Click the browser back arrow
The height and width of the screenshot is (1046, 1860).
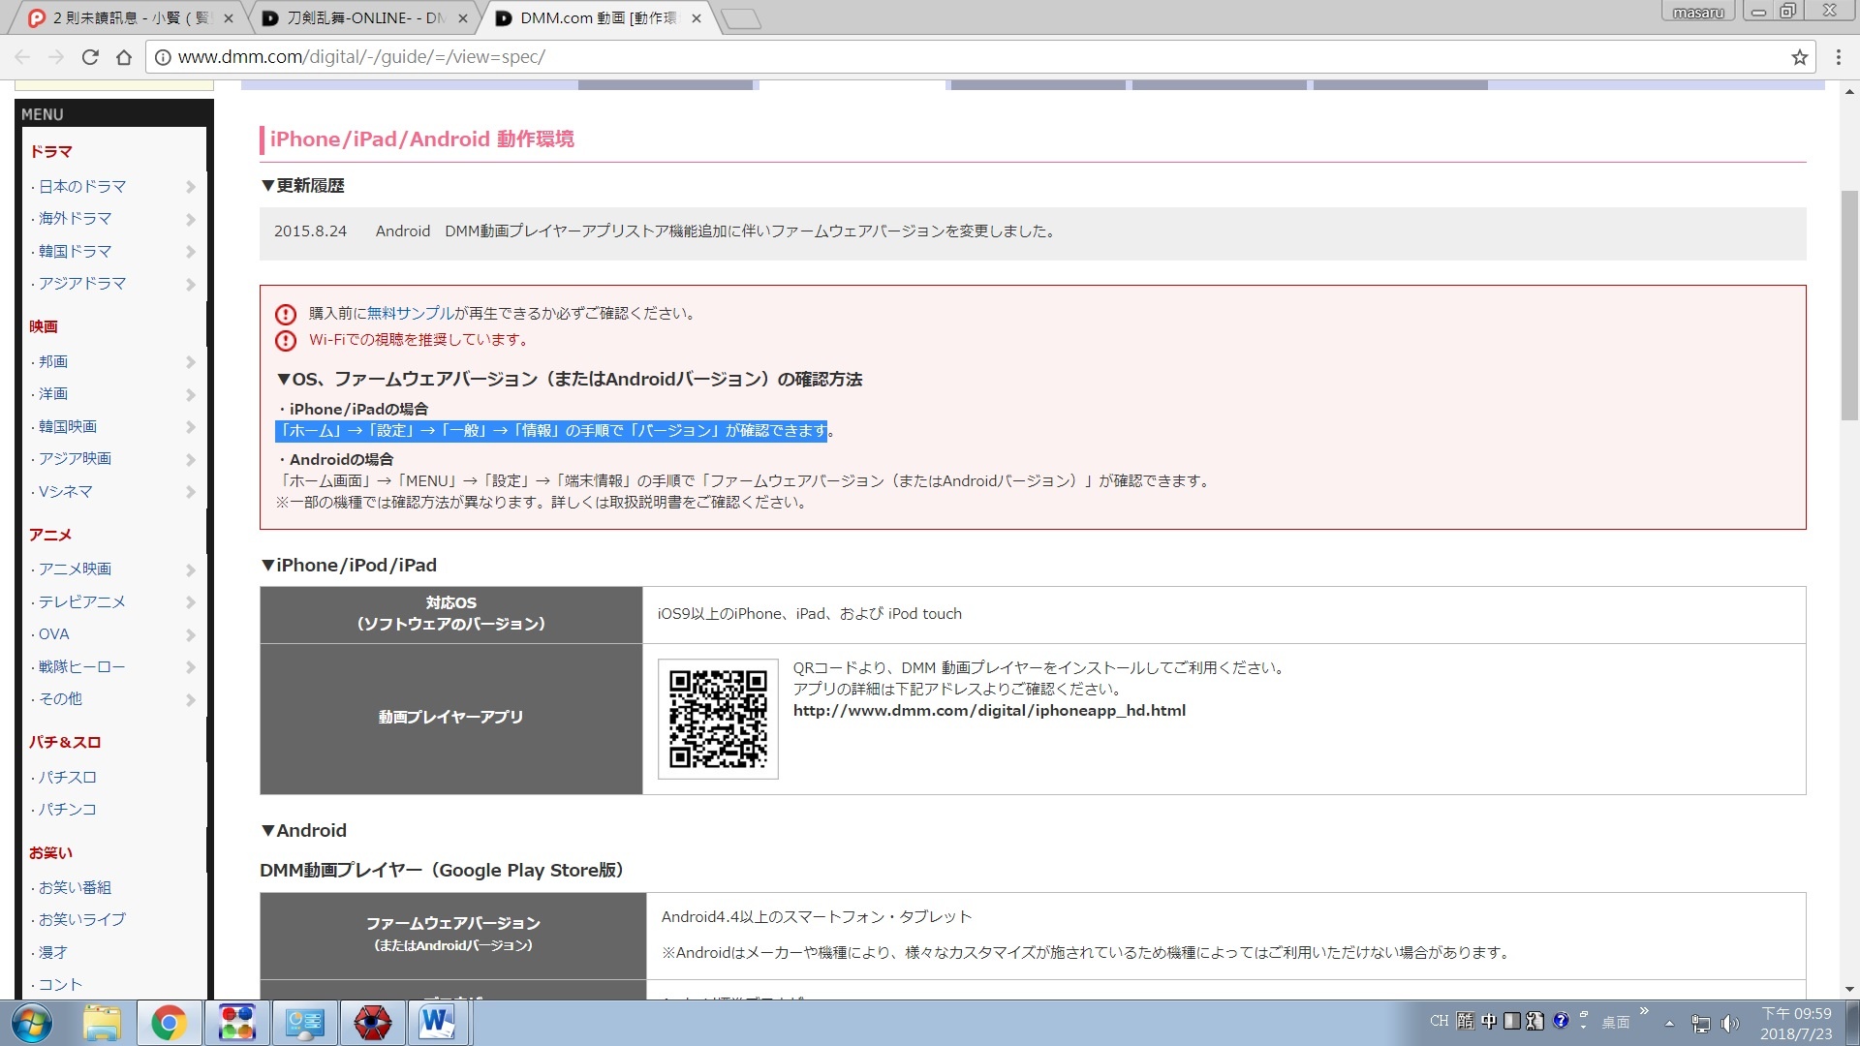click(x=23, y=57)
